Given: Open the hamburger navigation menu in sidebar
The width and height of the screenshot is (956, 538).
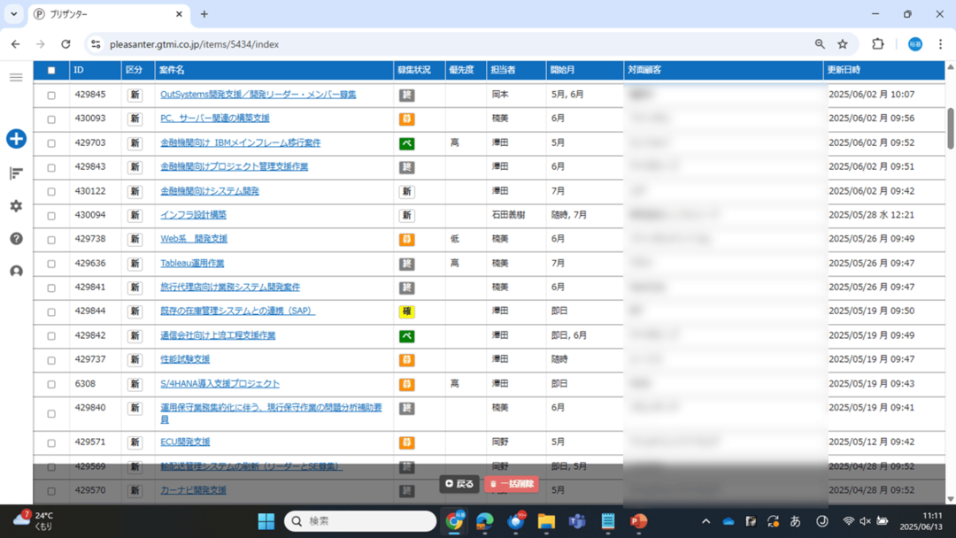Looking at the screenshot, I should (x=16, y=78).
